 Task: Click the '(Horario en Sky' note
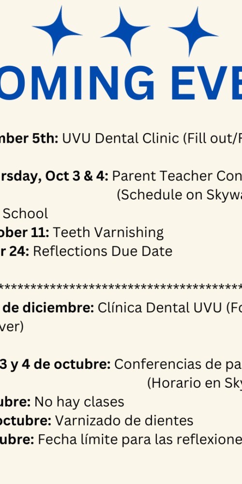pyautogui.click(x=195, y=383)
